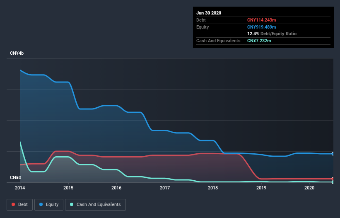Click the 2018 x-axis label
The width and height of the screenshot is (340, 218).
point(213,188)
